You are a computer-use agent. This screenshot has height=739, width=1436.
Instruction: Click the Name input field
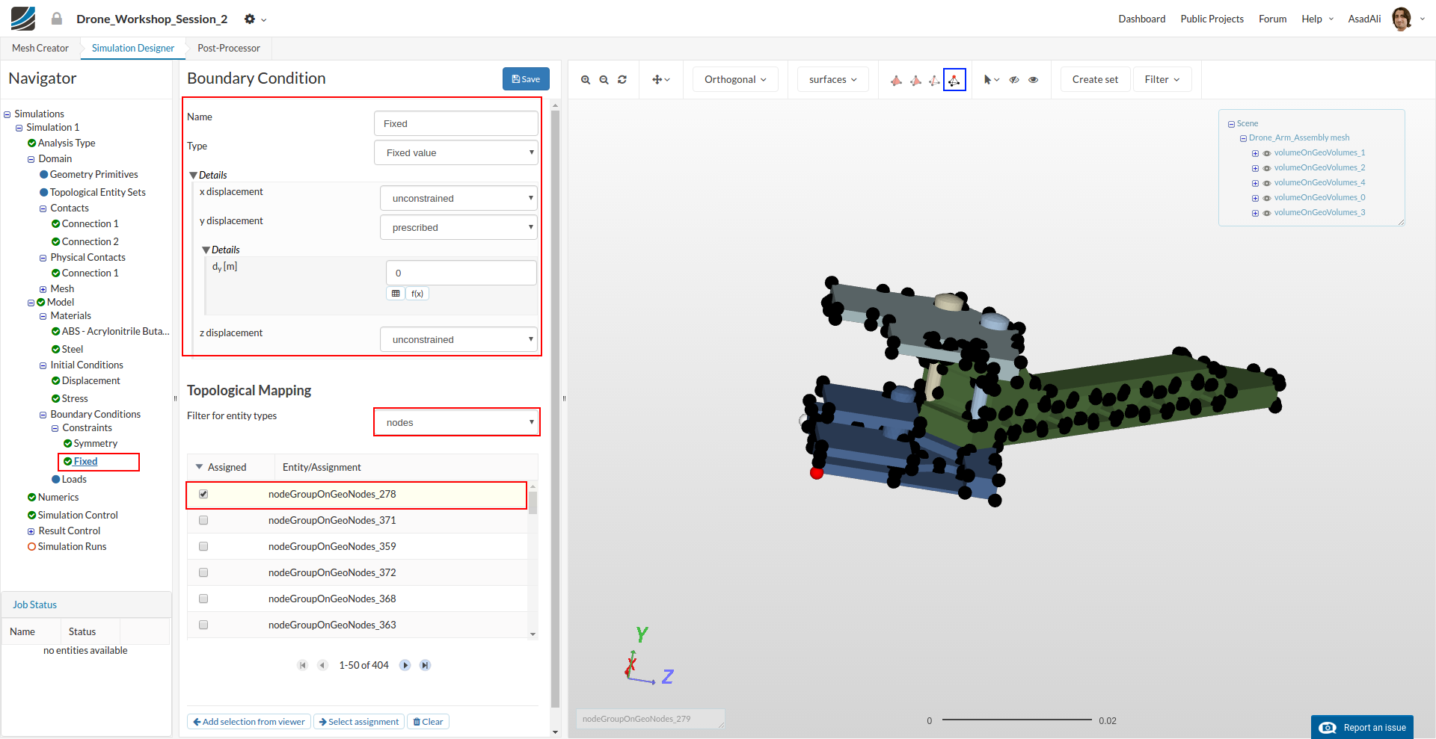[x=455, y=124]
